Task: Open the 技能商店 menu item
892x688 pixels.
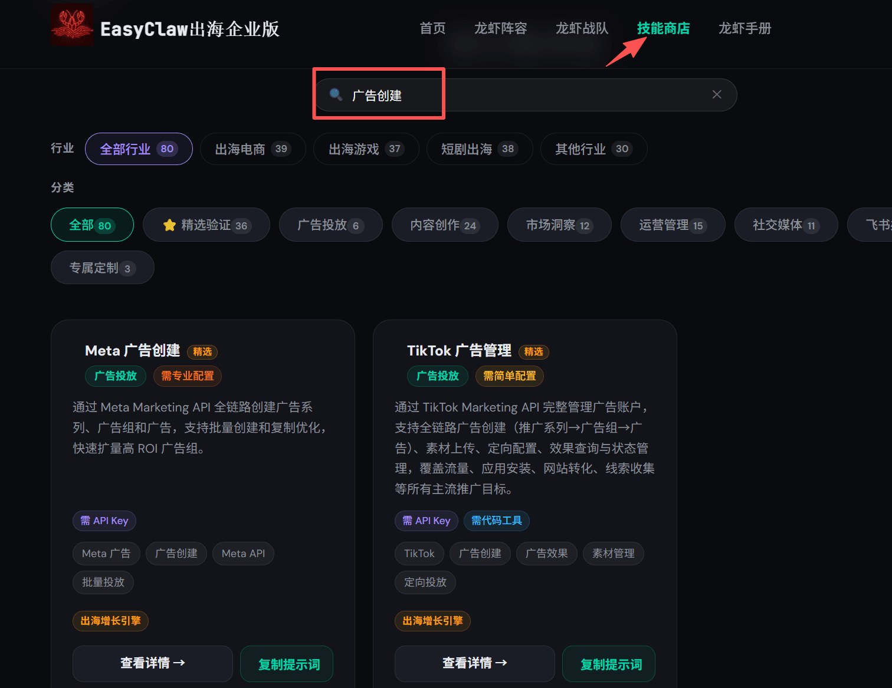Action: pos(663,28)
